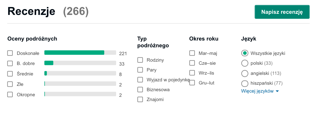Select the Złe rating checkbox
Viewport: 317px width, 114px height.
10,84
